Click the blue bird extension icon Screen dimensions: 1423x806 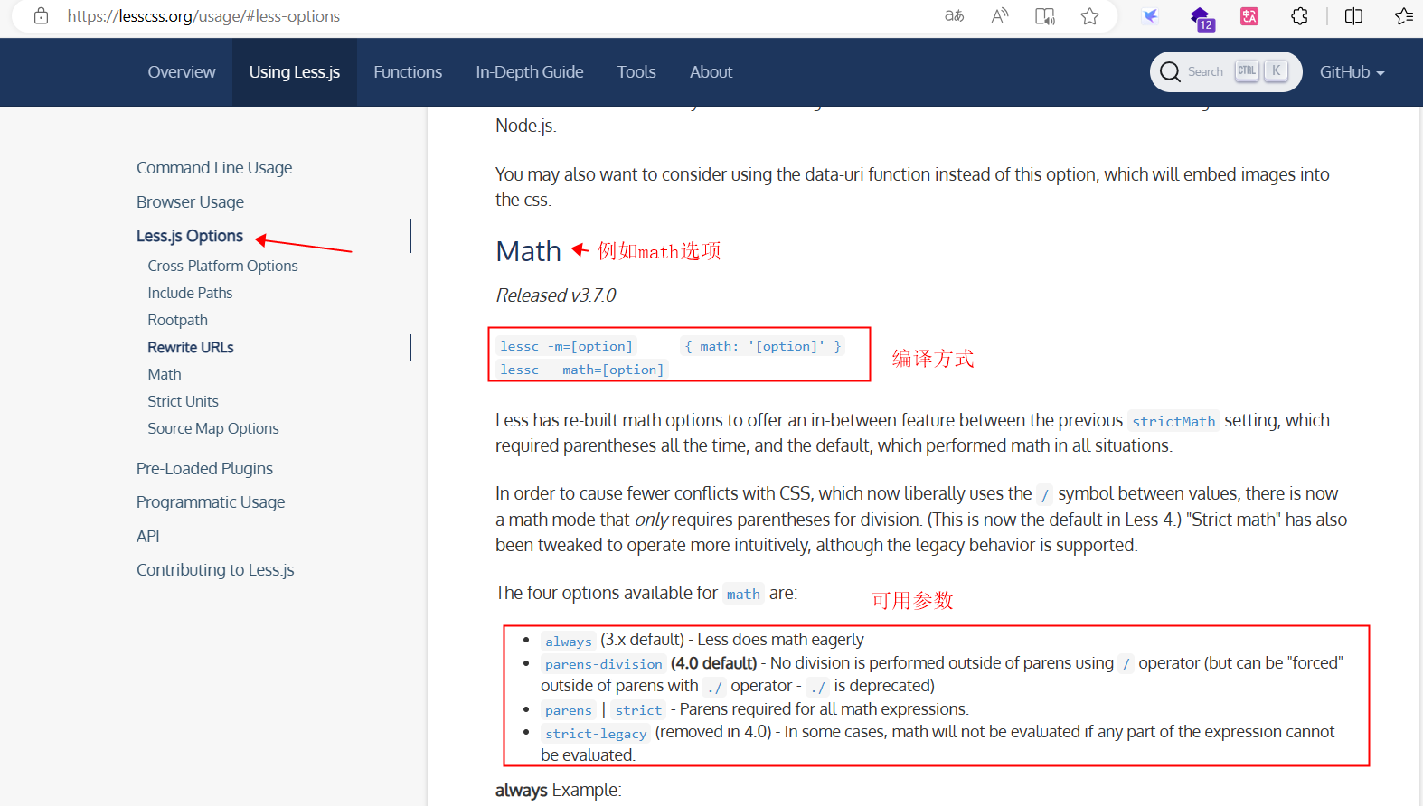(x=1150, y=16)
